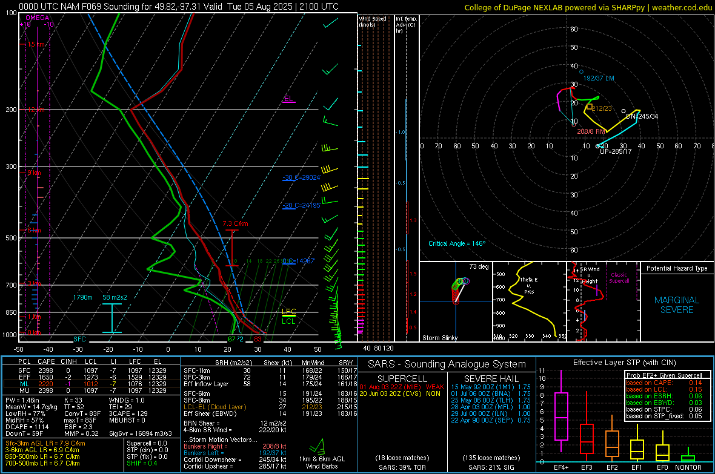Click the cyan 1790m effective layer label

tap(82, 297)
